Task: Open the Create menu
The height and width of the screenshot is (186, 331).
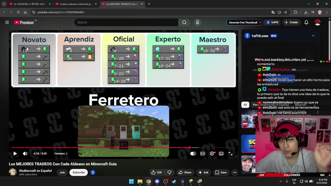Action: [291, 22]
